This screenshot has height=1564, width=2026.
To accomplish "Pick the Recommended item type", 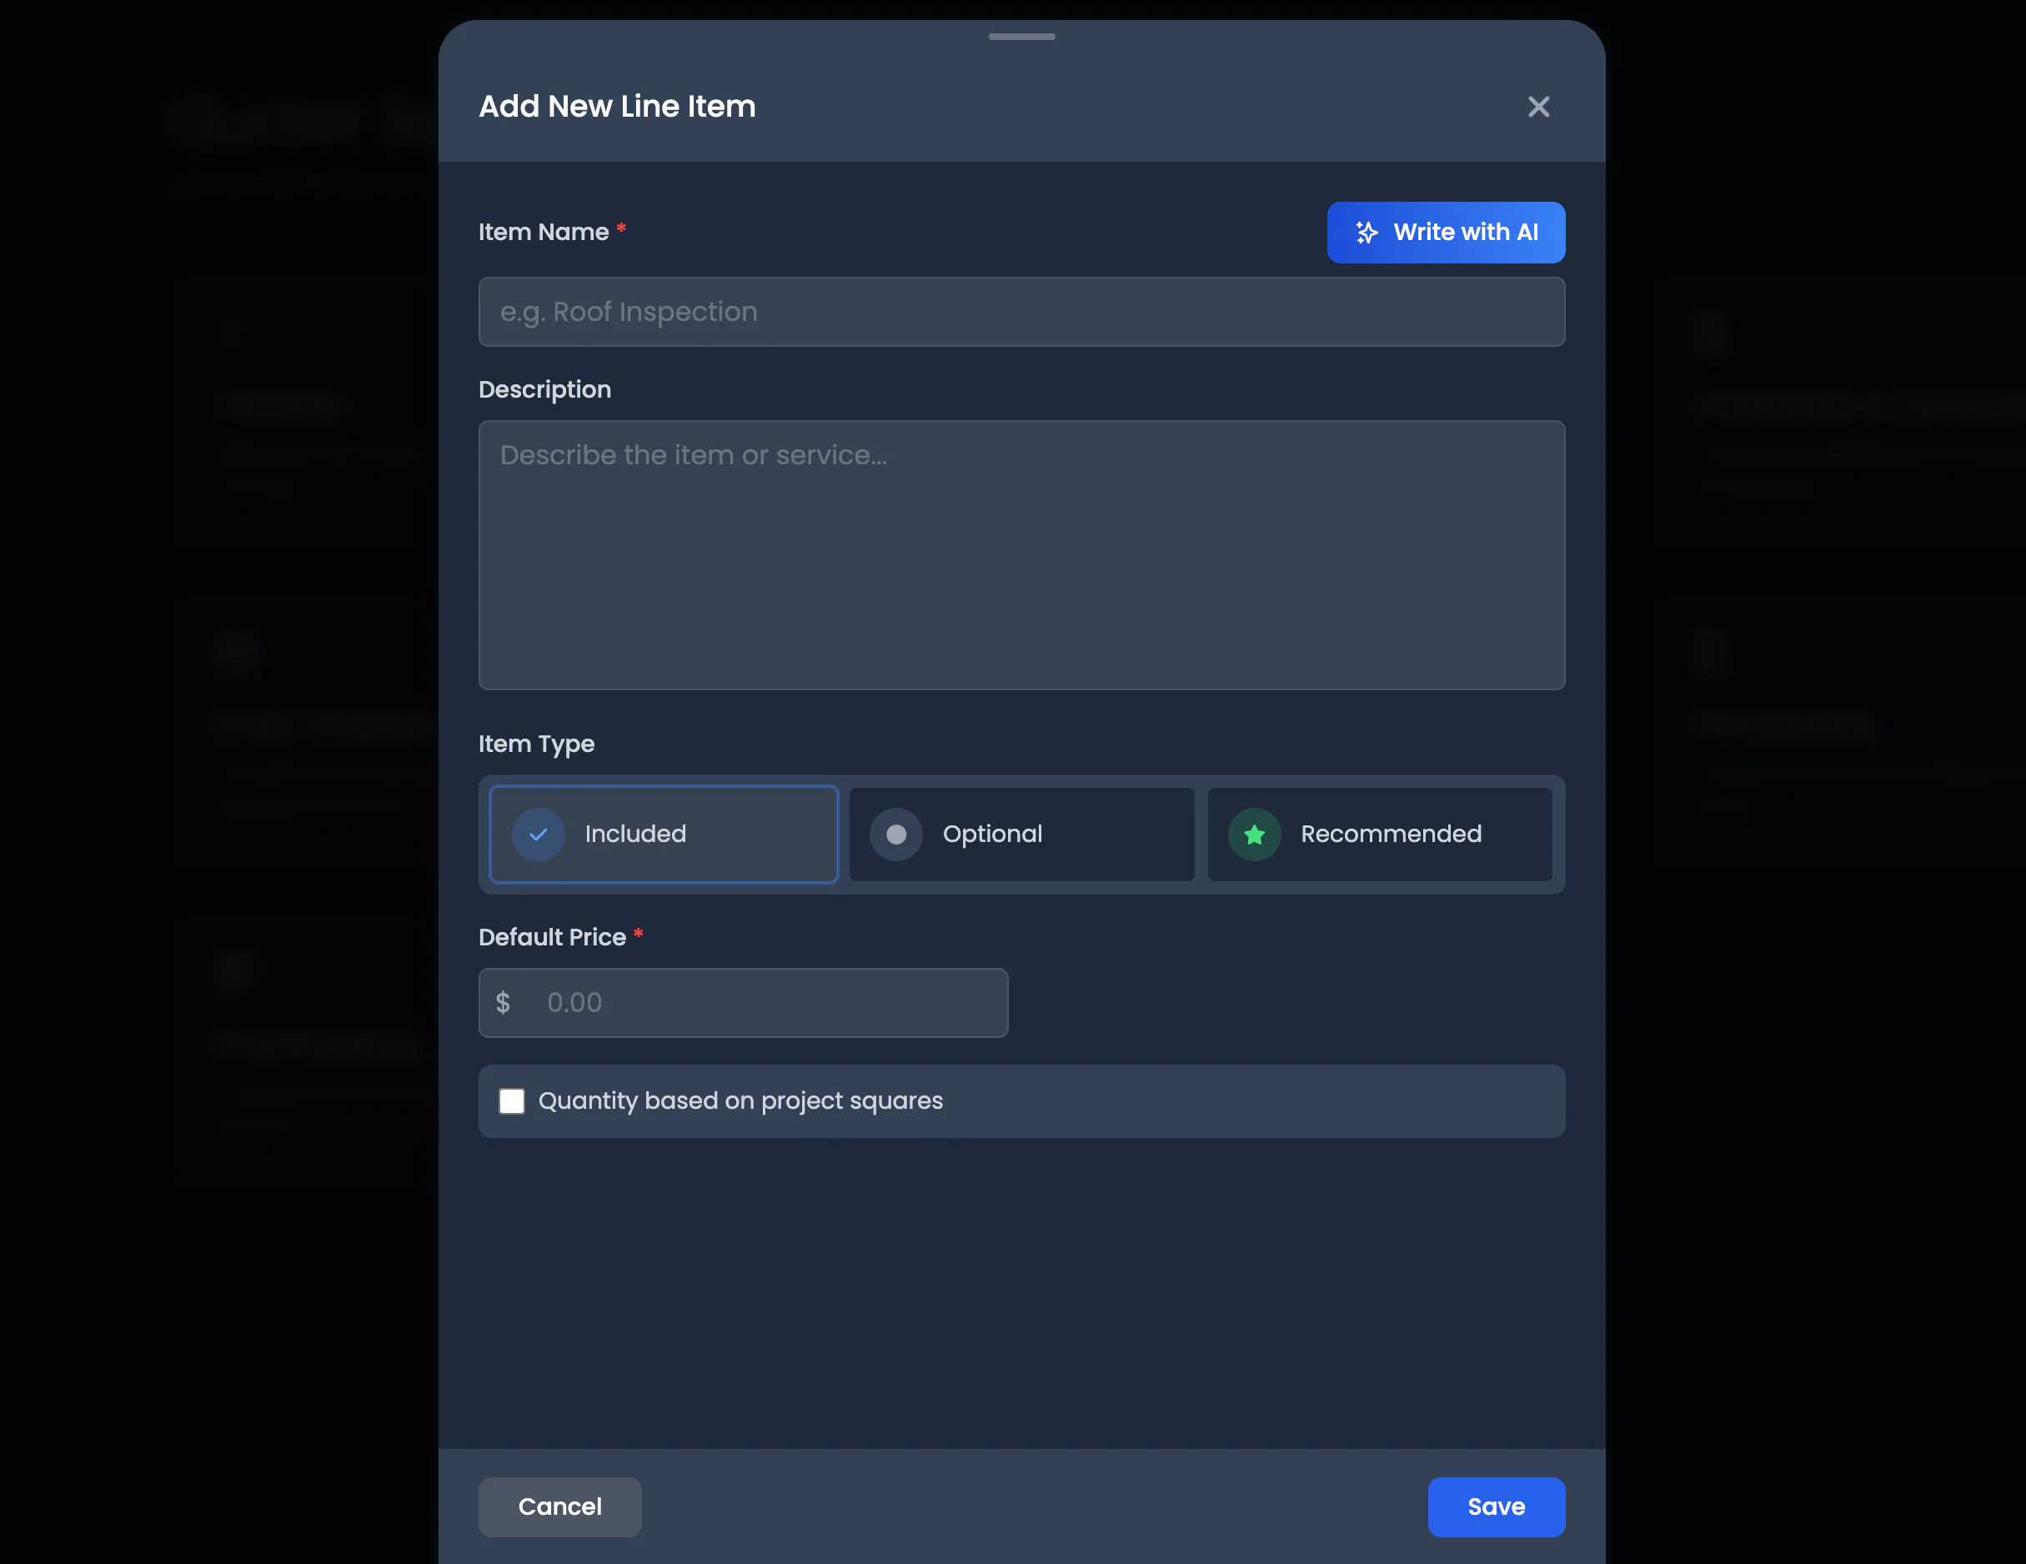I will pyautogui.click(x=1378, y=834).
